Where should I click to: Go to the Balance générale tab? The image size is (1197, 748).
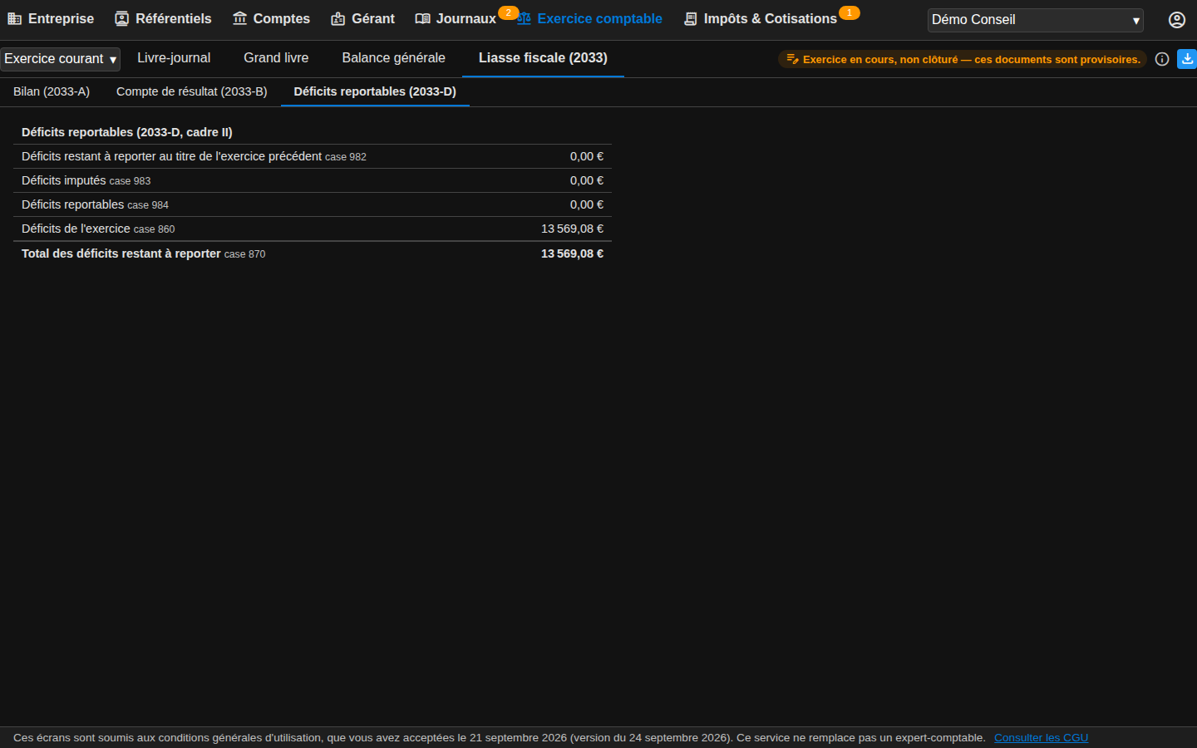tap(393, 58)
